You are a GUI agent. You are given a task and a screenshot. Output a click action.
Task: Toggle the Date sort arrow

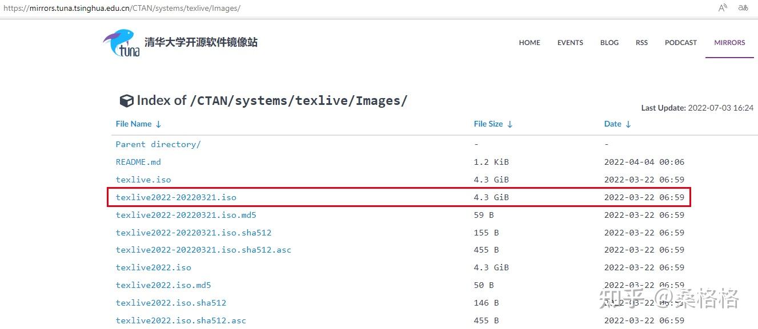pyautogui.click(x=628, y=124)
